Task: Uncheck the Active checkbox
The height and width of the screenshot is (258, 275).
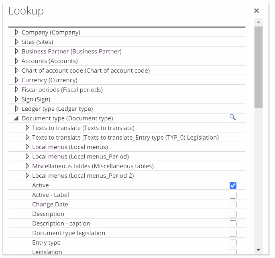Action: [x=233, y=185]
